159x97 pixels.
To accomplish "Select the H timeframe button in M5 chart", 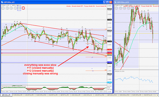I will 15,8.
